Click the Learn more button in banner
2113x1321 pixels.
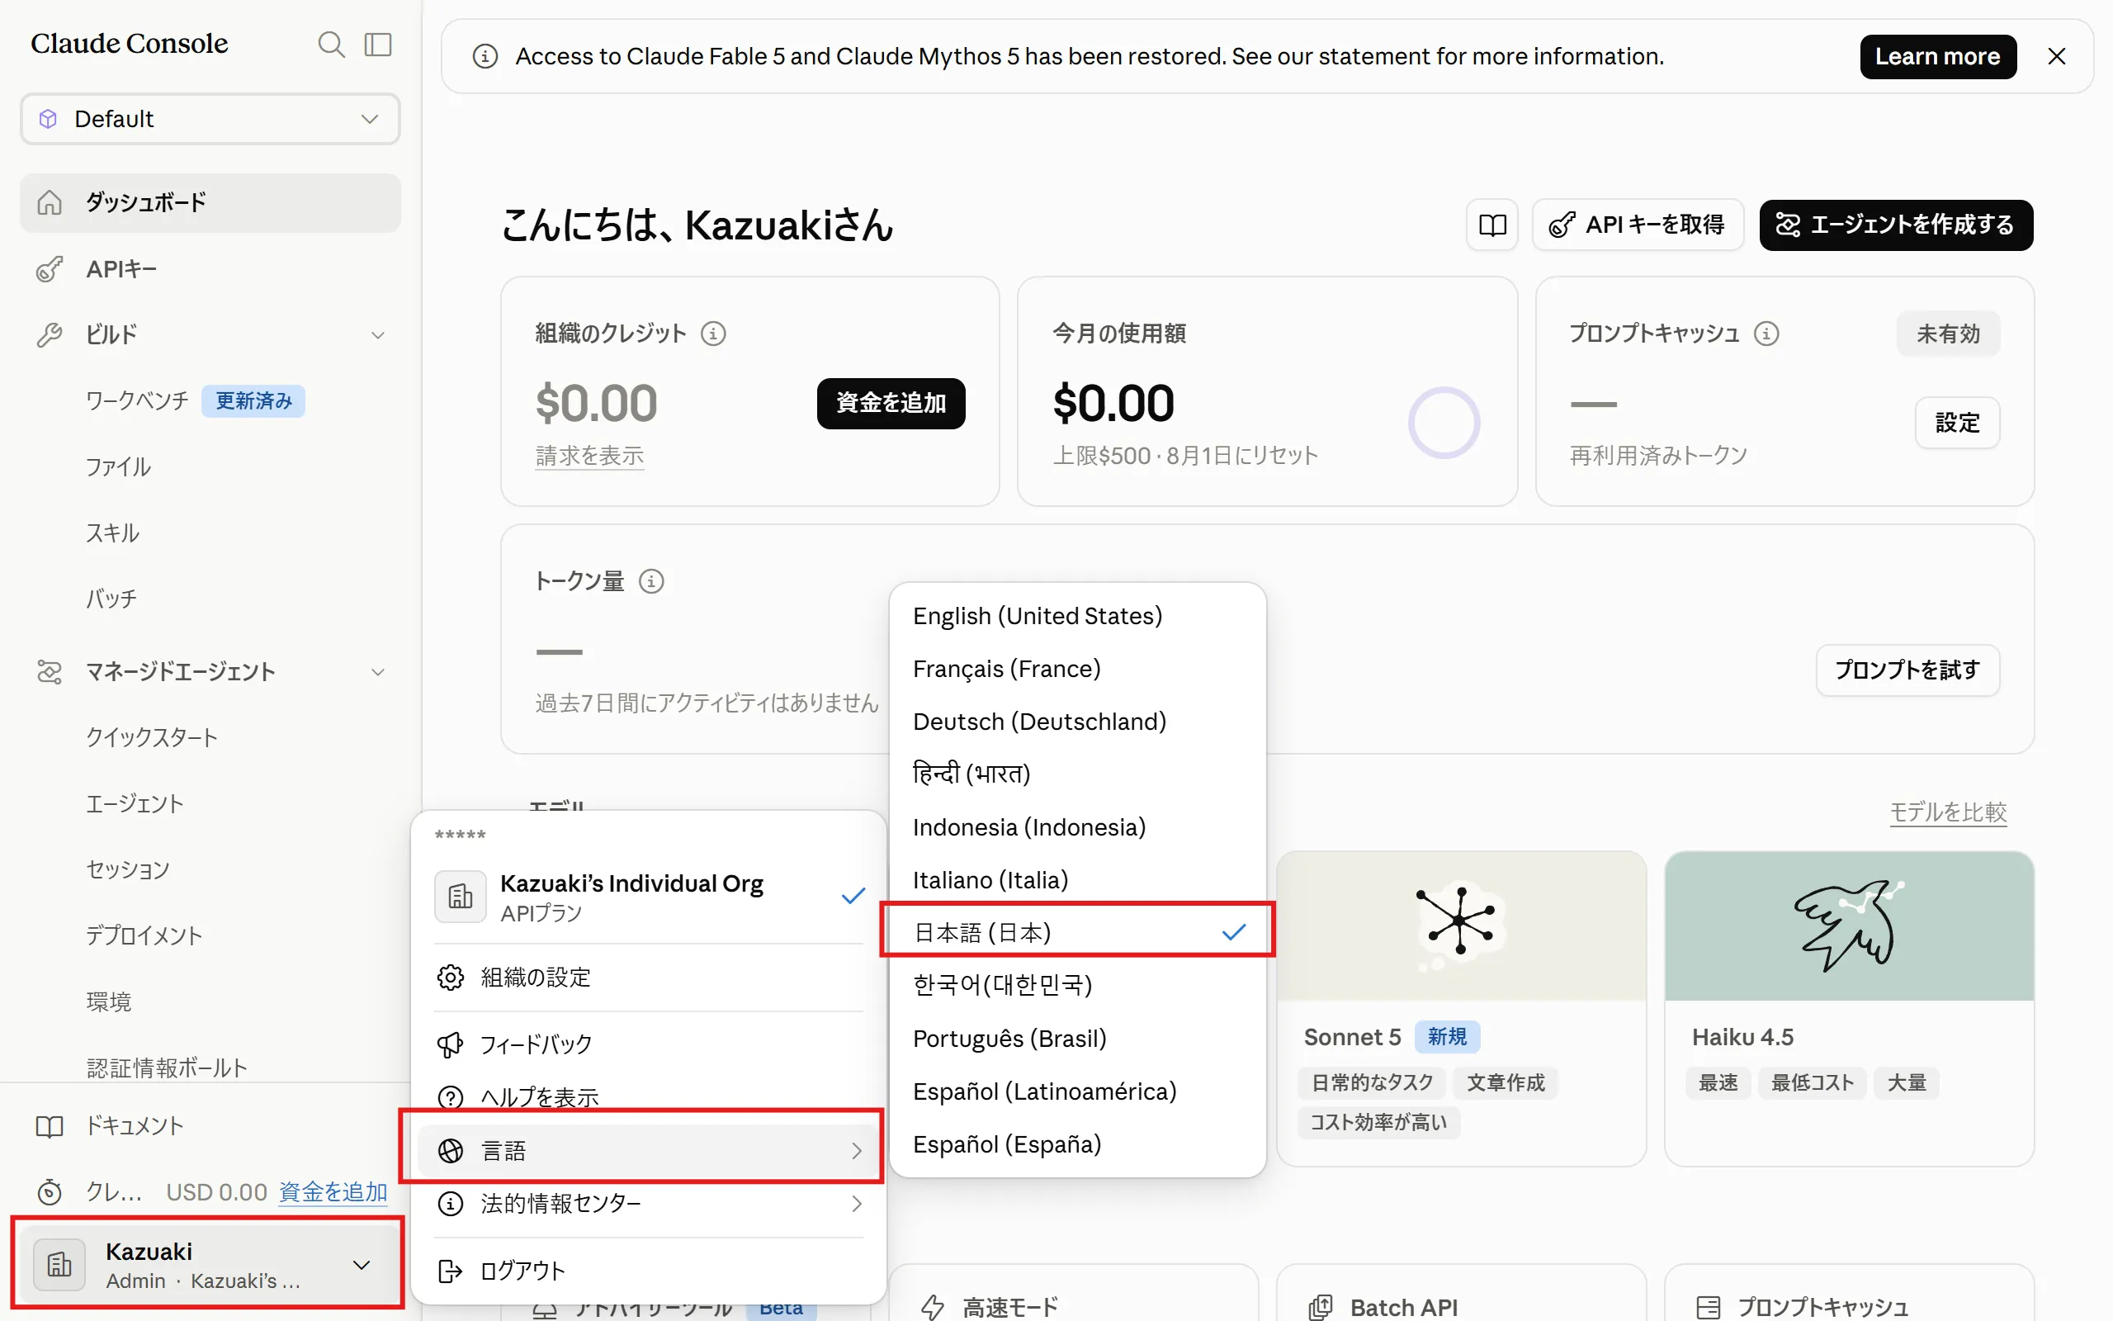(1937, 57)
